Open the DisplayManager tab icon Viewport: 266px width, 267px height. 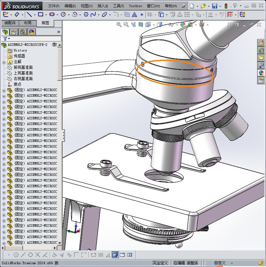[x=31, y=32]
